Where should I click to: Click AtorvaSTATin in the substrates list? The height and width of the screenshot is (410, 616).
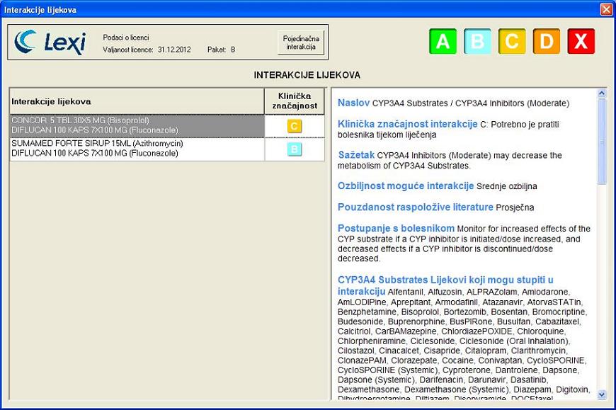pos(554,302)
